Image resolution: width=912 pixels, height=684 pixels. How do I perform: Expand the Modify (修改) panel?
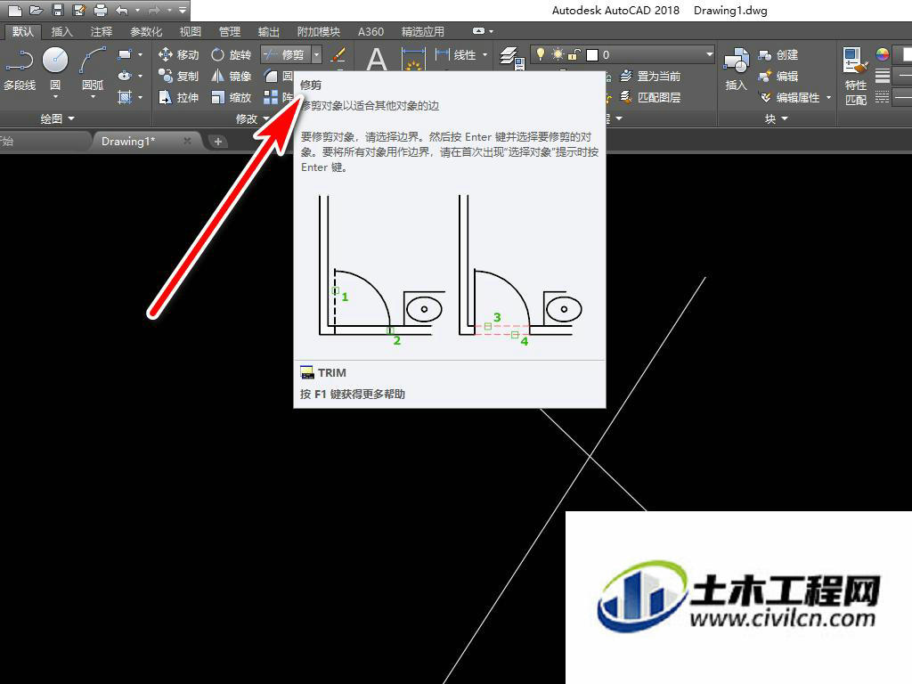click(252, 118)
